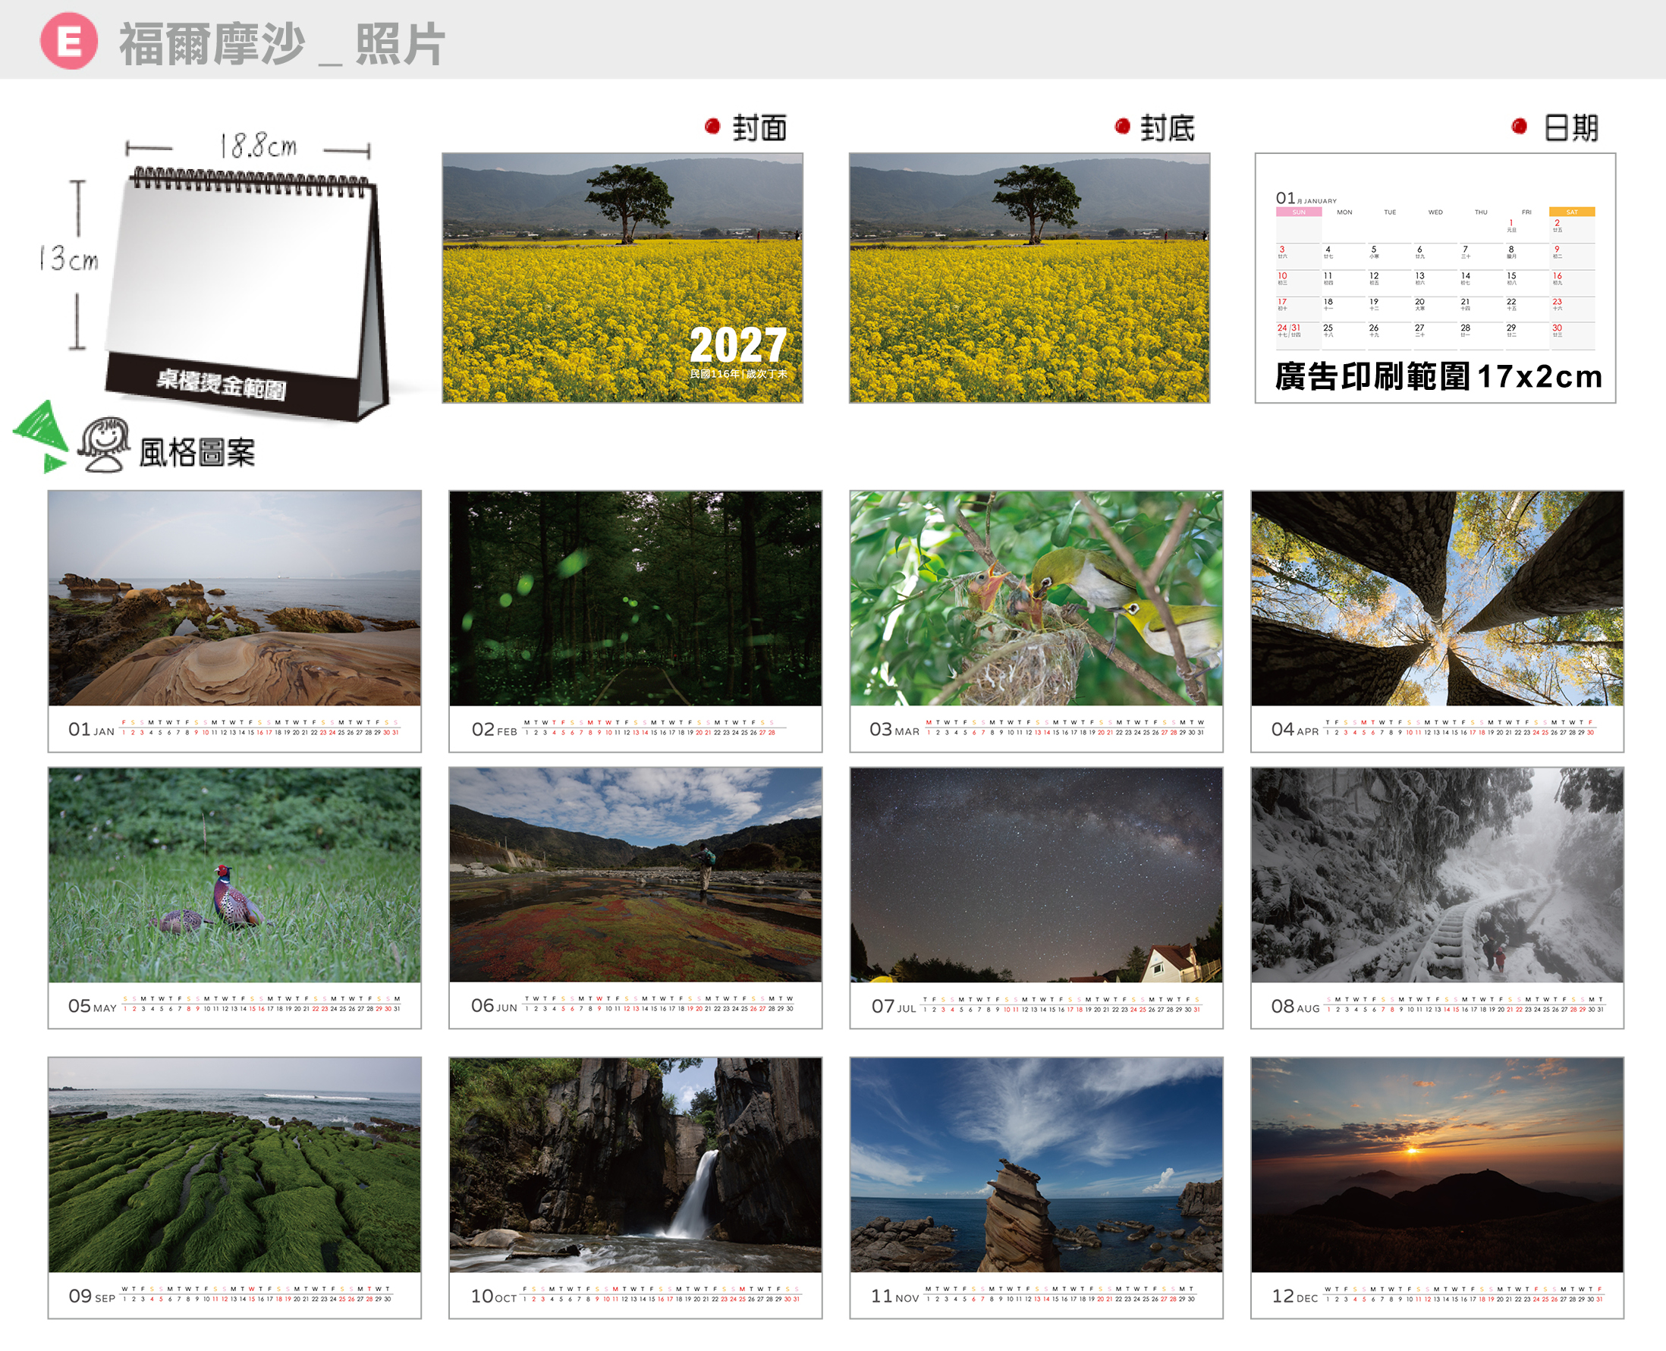Click the 福爾摩沙_照片 title text
The width and height of the screenshot is (1666, 1351).
[x=281, y=43]
